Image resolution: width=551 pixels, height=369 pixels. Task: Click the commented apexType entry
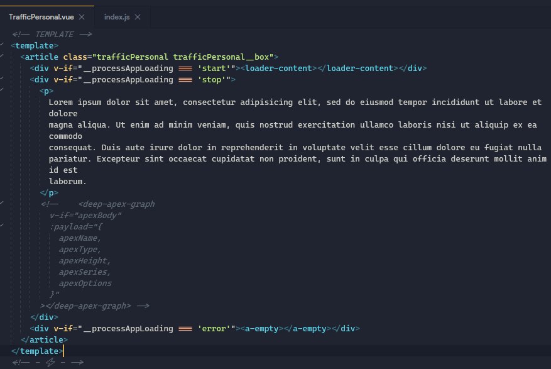80,249
